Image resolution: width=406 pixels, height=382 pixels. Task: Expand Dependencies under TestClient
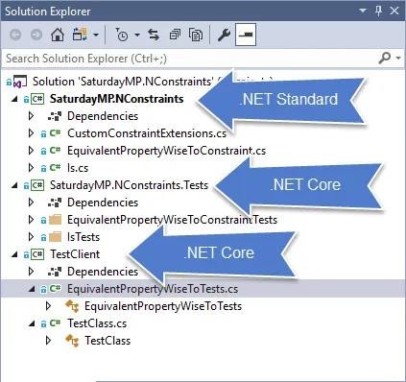pos(31,272)
